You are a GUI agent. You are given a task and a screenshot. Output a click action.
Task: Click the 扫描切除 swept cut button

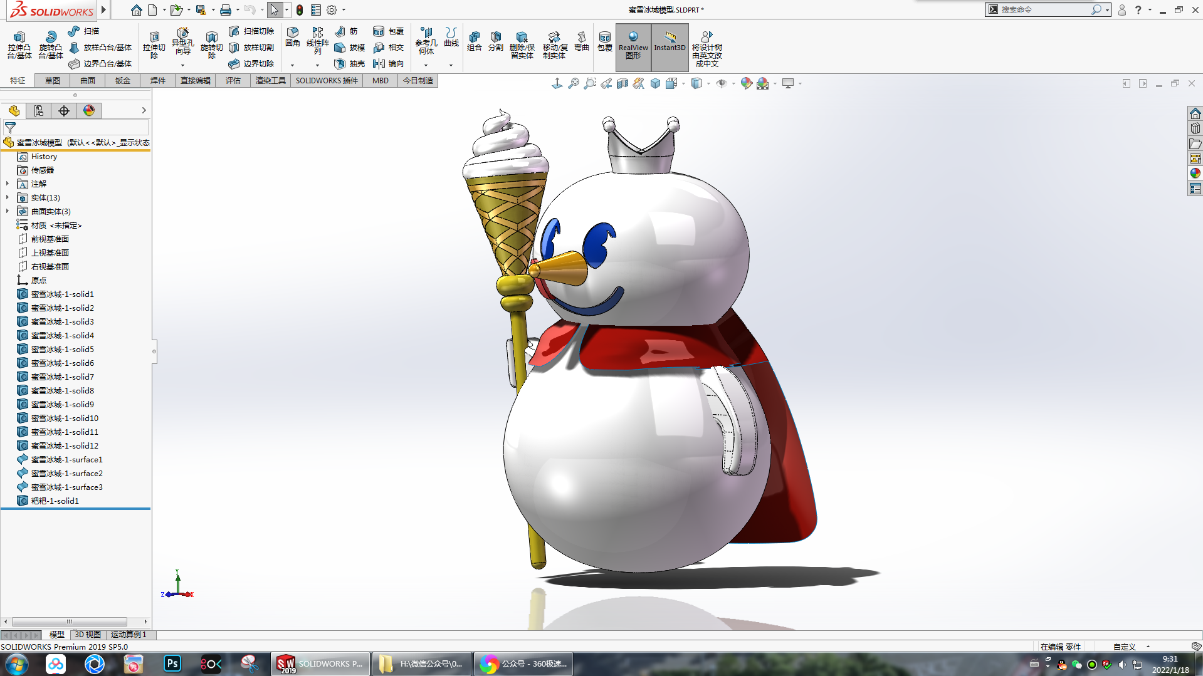point(251,31)
